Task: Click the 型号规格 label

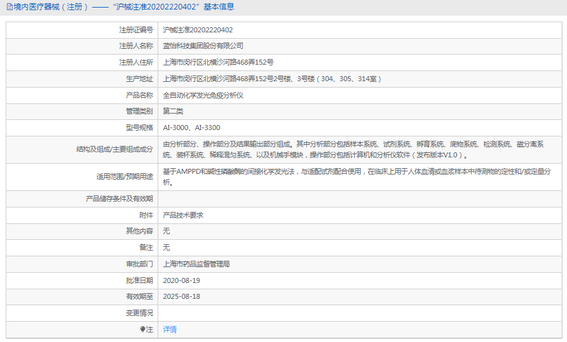Action: point(139,128)
